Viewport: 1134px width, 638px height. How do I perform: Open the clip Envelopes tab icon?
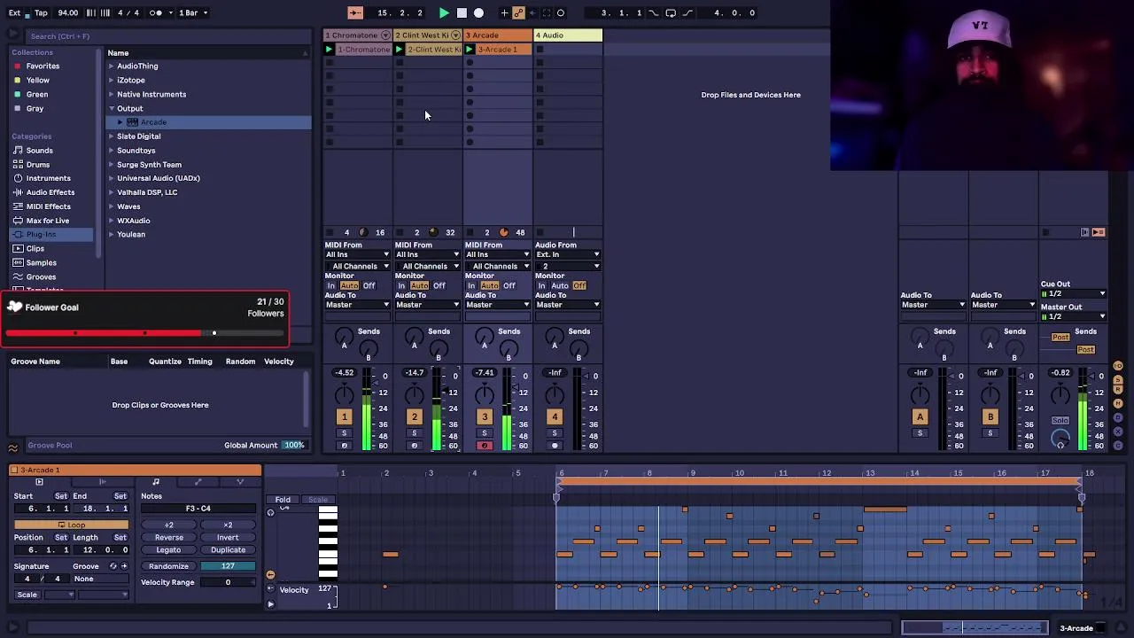point(198,482)
